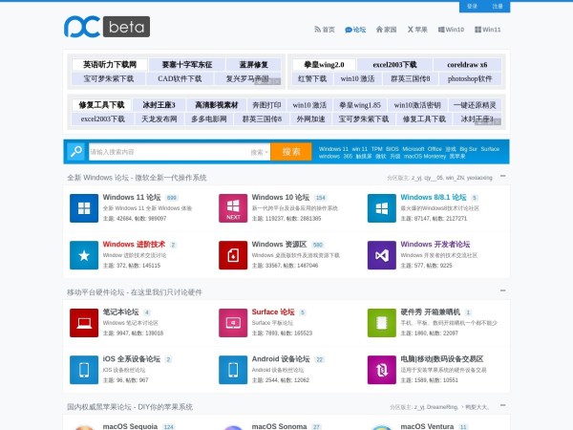Click the Windows 11 forum blue icon

point(84,208)
